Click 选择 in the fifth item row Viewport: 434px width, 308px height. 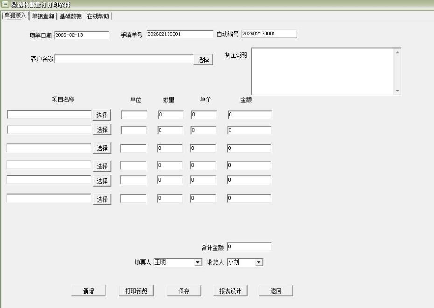[x=102, y=181]
